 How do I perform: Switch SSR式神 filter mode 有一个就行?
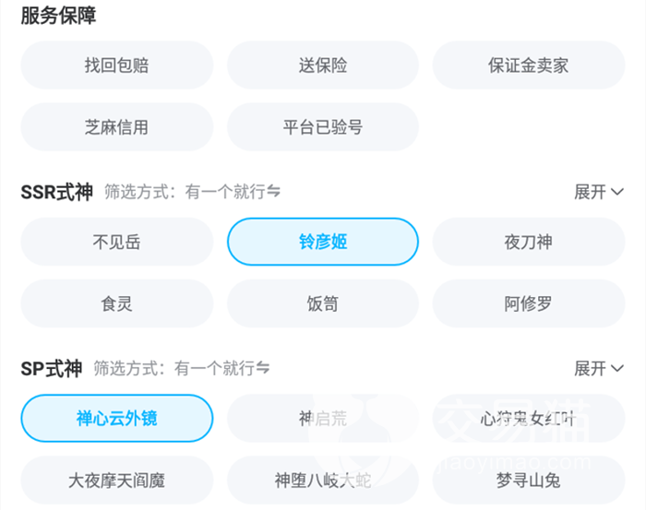[233, 192]
